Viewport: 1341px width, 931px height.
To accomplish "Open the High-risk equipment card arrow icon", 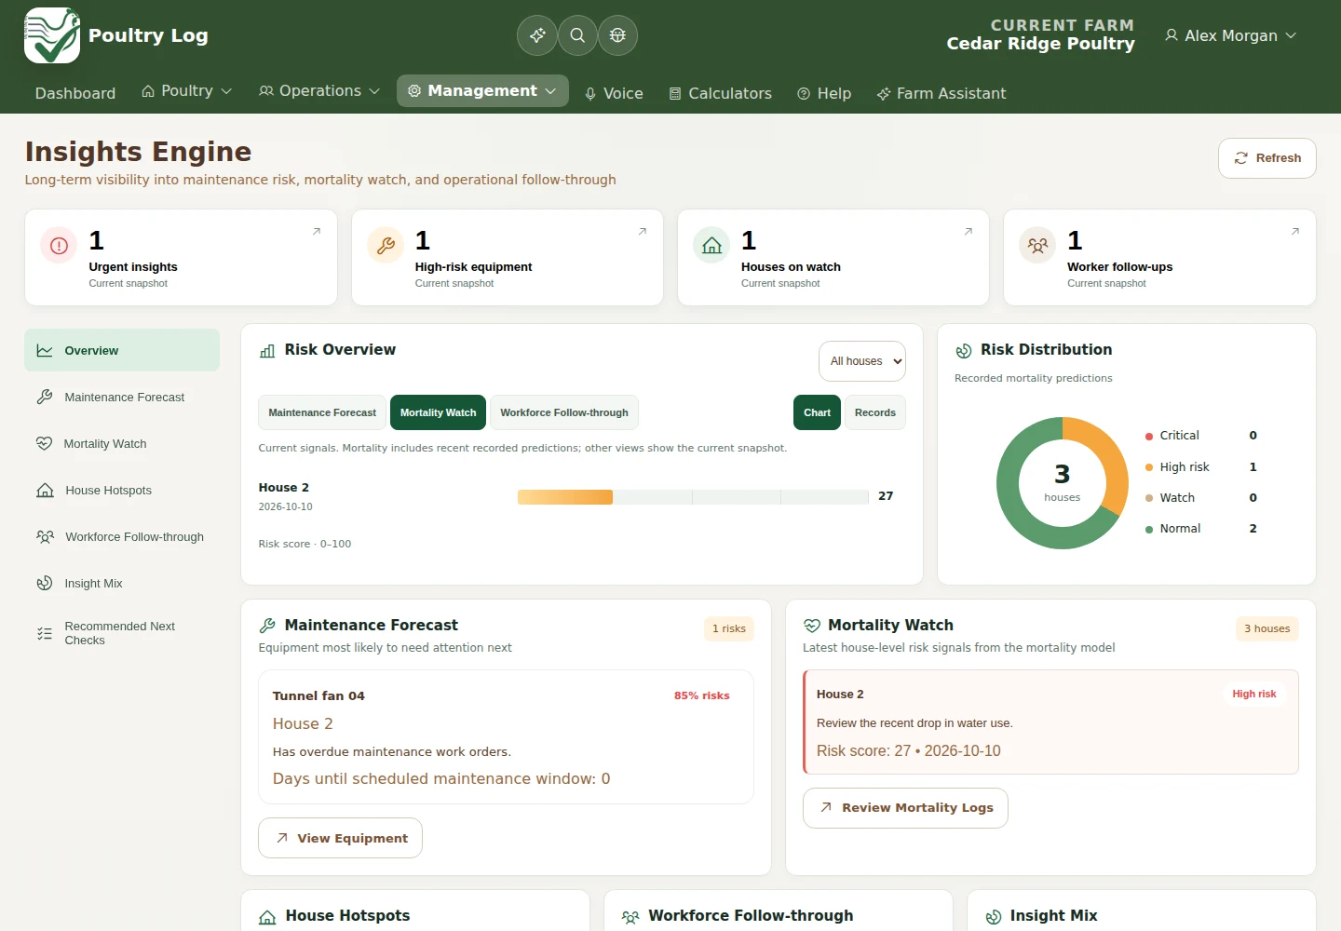I will point(643,231).
